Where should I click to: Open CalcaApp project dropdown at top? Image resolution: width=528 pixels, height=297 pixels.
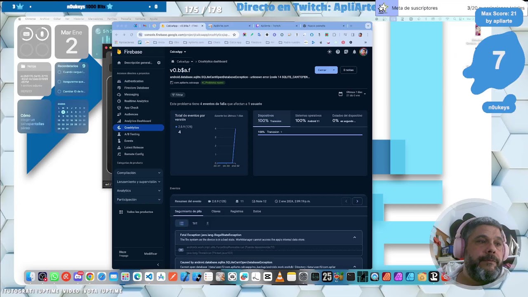pyautogui.click(x=178, y=52)
